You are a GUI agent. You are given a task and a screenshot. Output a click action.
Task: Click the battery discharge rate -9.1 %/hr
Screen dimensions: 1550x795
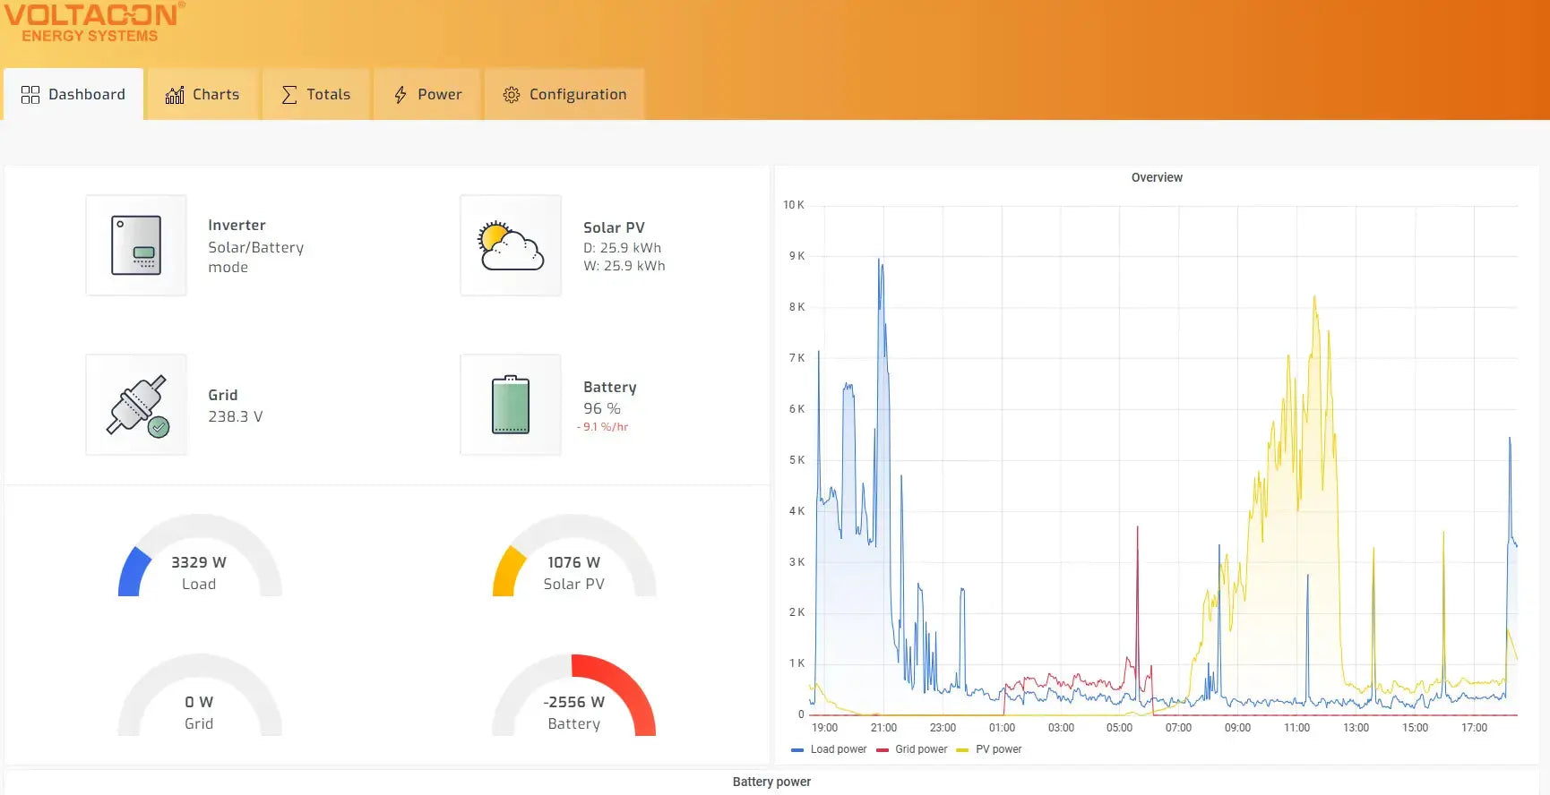(603, 427)
